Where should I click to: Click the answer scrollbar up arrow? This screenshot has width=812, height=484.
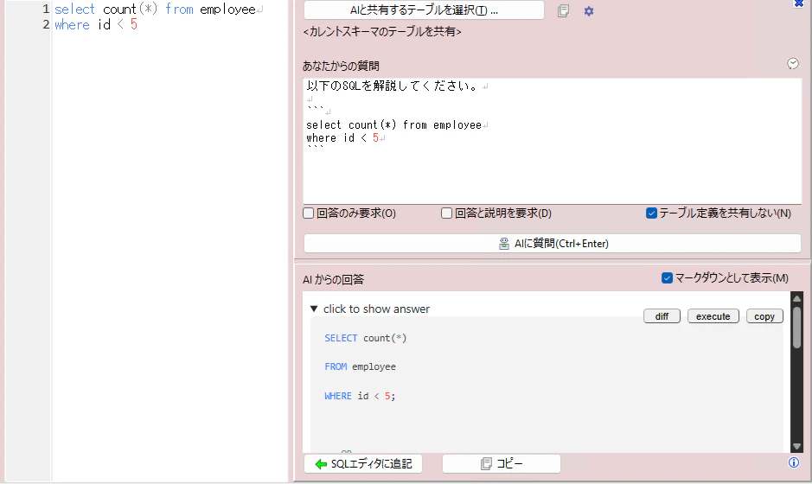coord(796,298)
